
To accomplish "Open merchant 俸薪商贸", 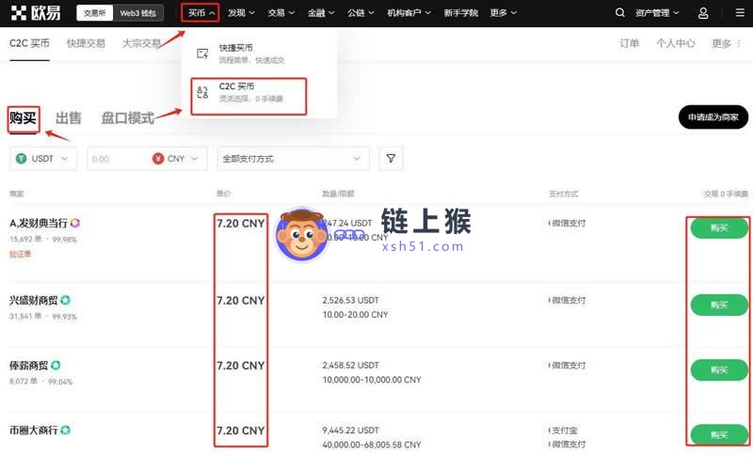I will [29, 366].
